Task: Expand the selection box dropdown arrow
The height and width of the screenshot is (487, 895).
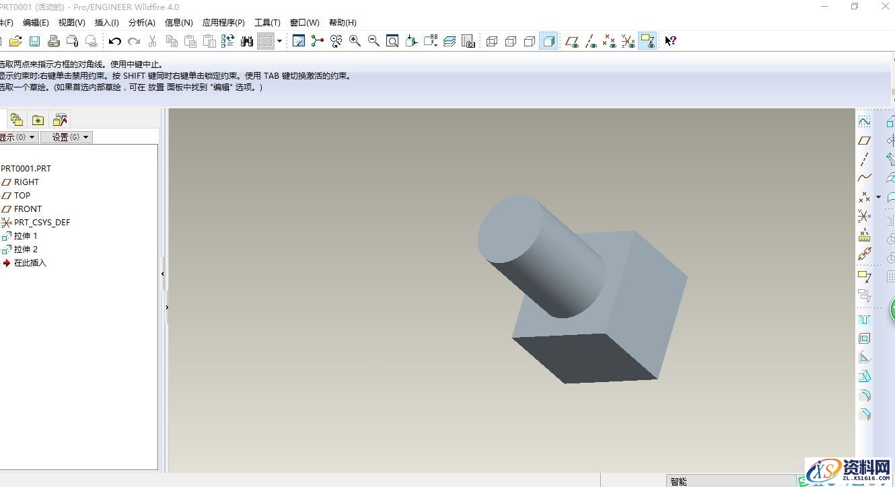Action: click(x=280, y=42)
